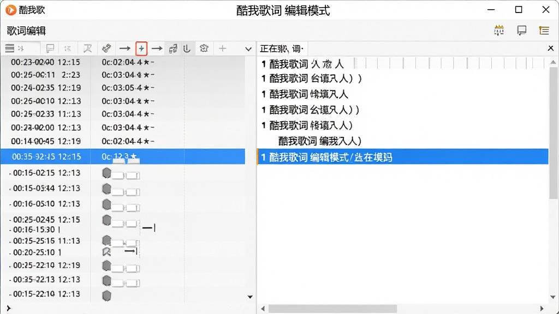Screen dimensions: 559x314
Task: Select lyric line 酷我歌词 编我入人)
Action: click(x=320, y=141)
